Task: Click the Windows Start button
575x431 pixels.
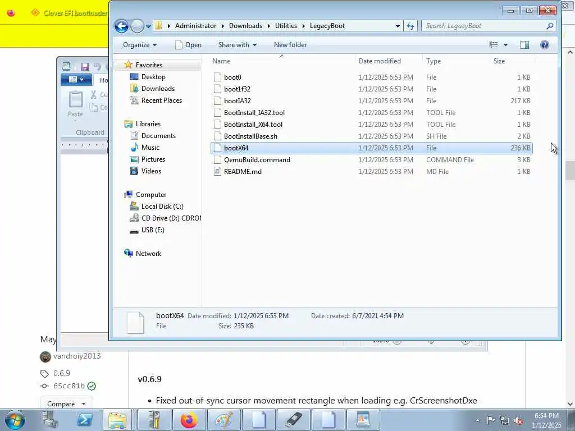Action: click(15, 420)
